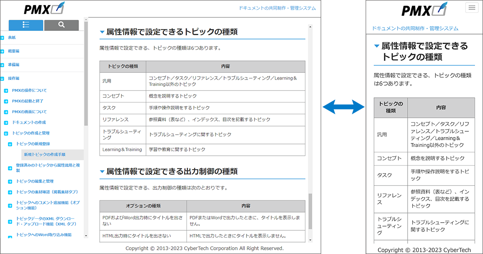Click the PDFおよびWord出力時にタイトルを出さない cell
483x254 pixels.
[x=143, y=221]
